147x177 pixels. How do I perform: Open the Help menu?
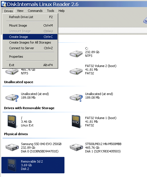pyautogui.click(x=62, y=11)
